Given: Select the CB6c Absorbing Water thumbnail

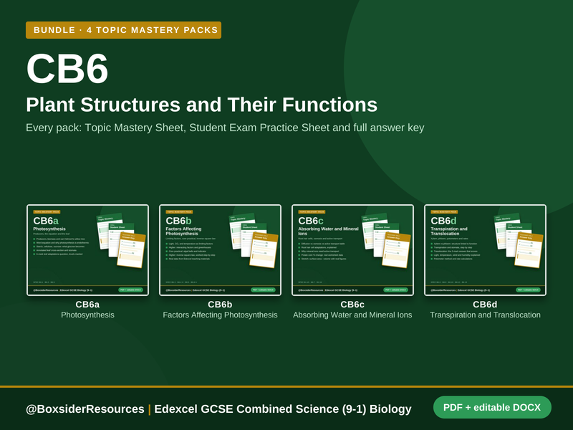Looking at the screenshot, I should tap(352, 250).
